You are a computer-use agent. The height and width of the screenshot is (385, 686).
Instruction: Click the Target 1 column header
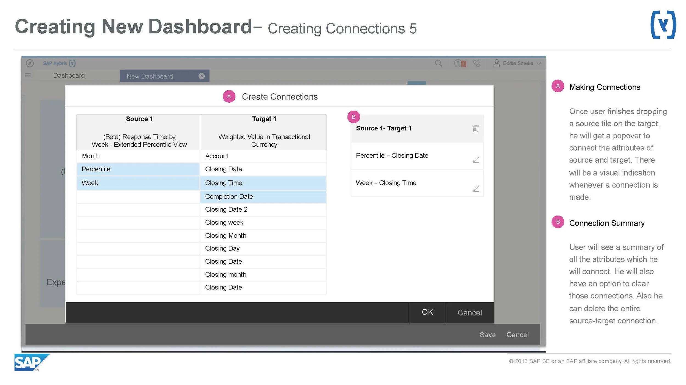pos(263,132)
